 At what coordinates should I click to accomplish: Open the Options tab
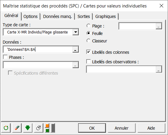click(x=31, y=16)
